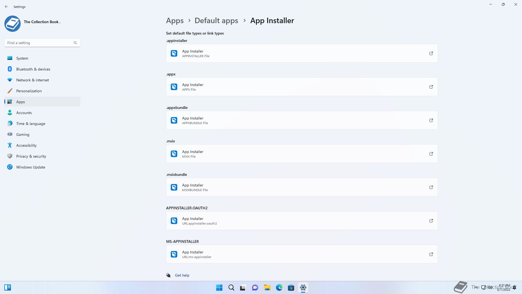Click App Installer icon in APPX File row

174,87
